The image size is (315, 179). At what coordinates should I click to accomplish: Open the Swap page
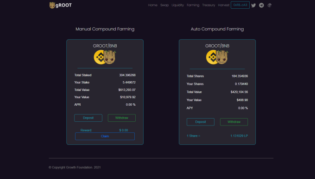point(164,5)
